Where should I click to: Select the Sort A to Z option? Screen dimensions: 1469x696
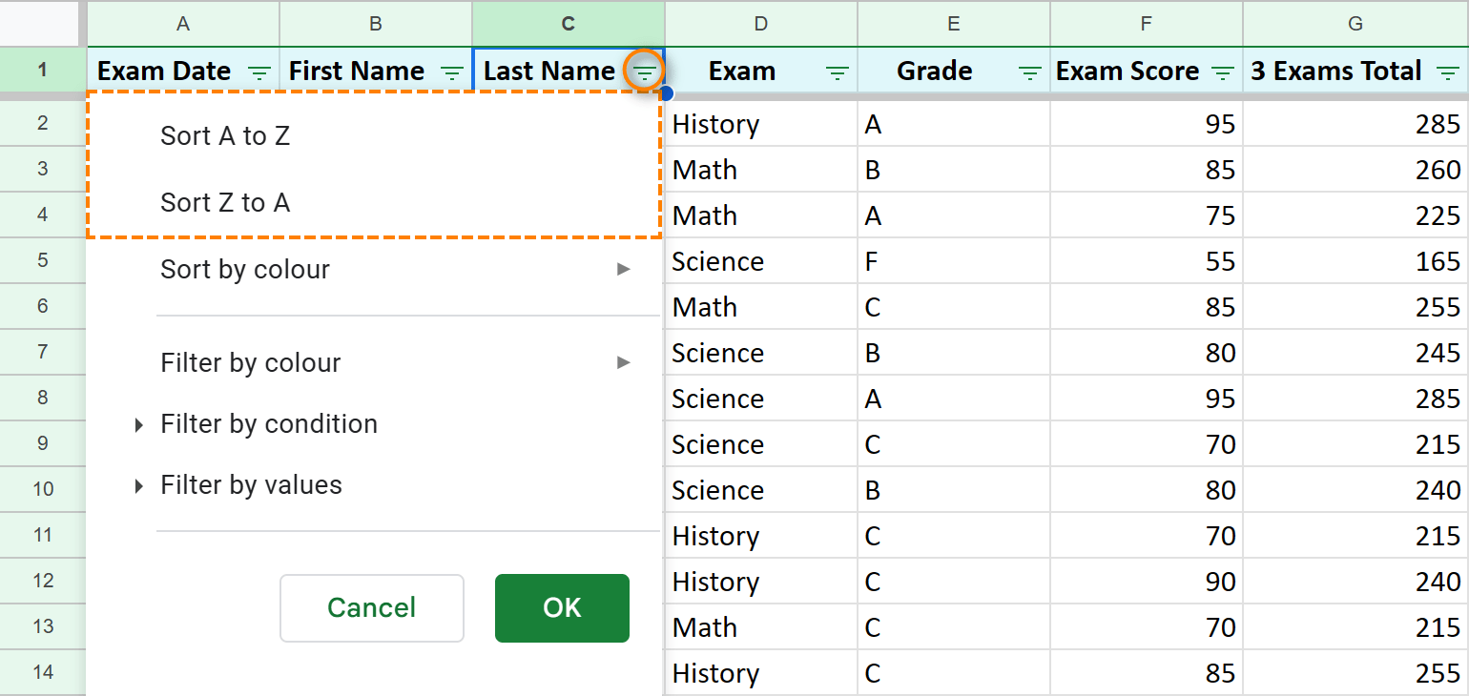point(224,135)
